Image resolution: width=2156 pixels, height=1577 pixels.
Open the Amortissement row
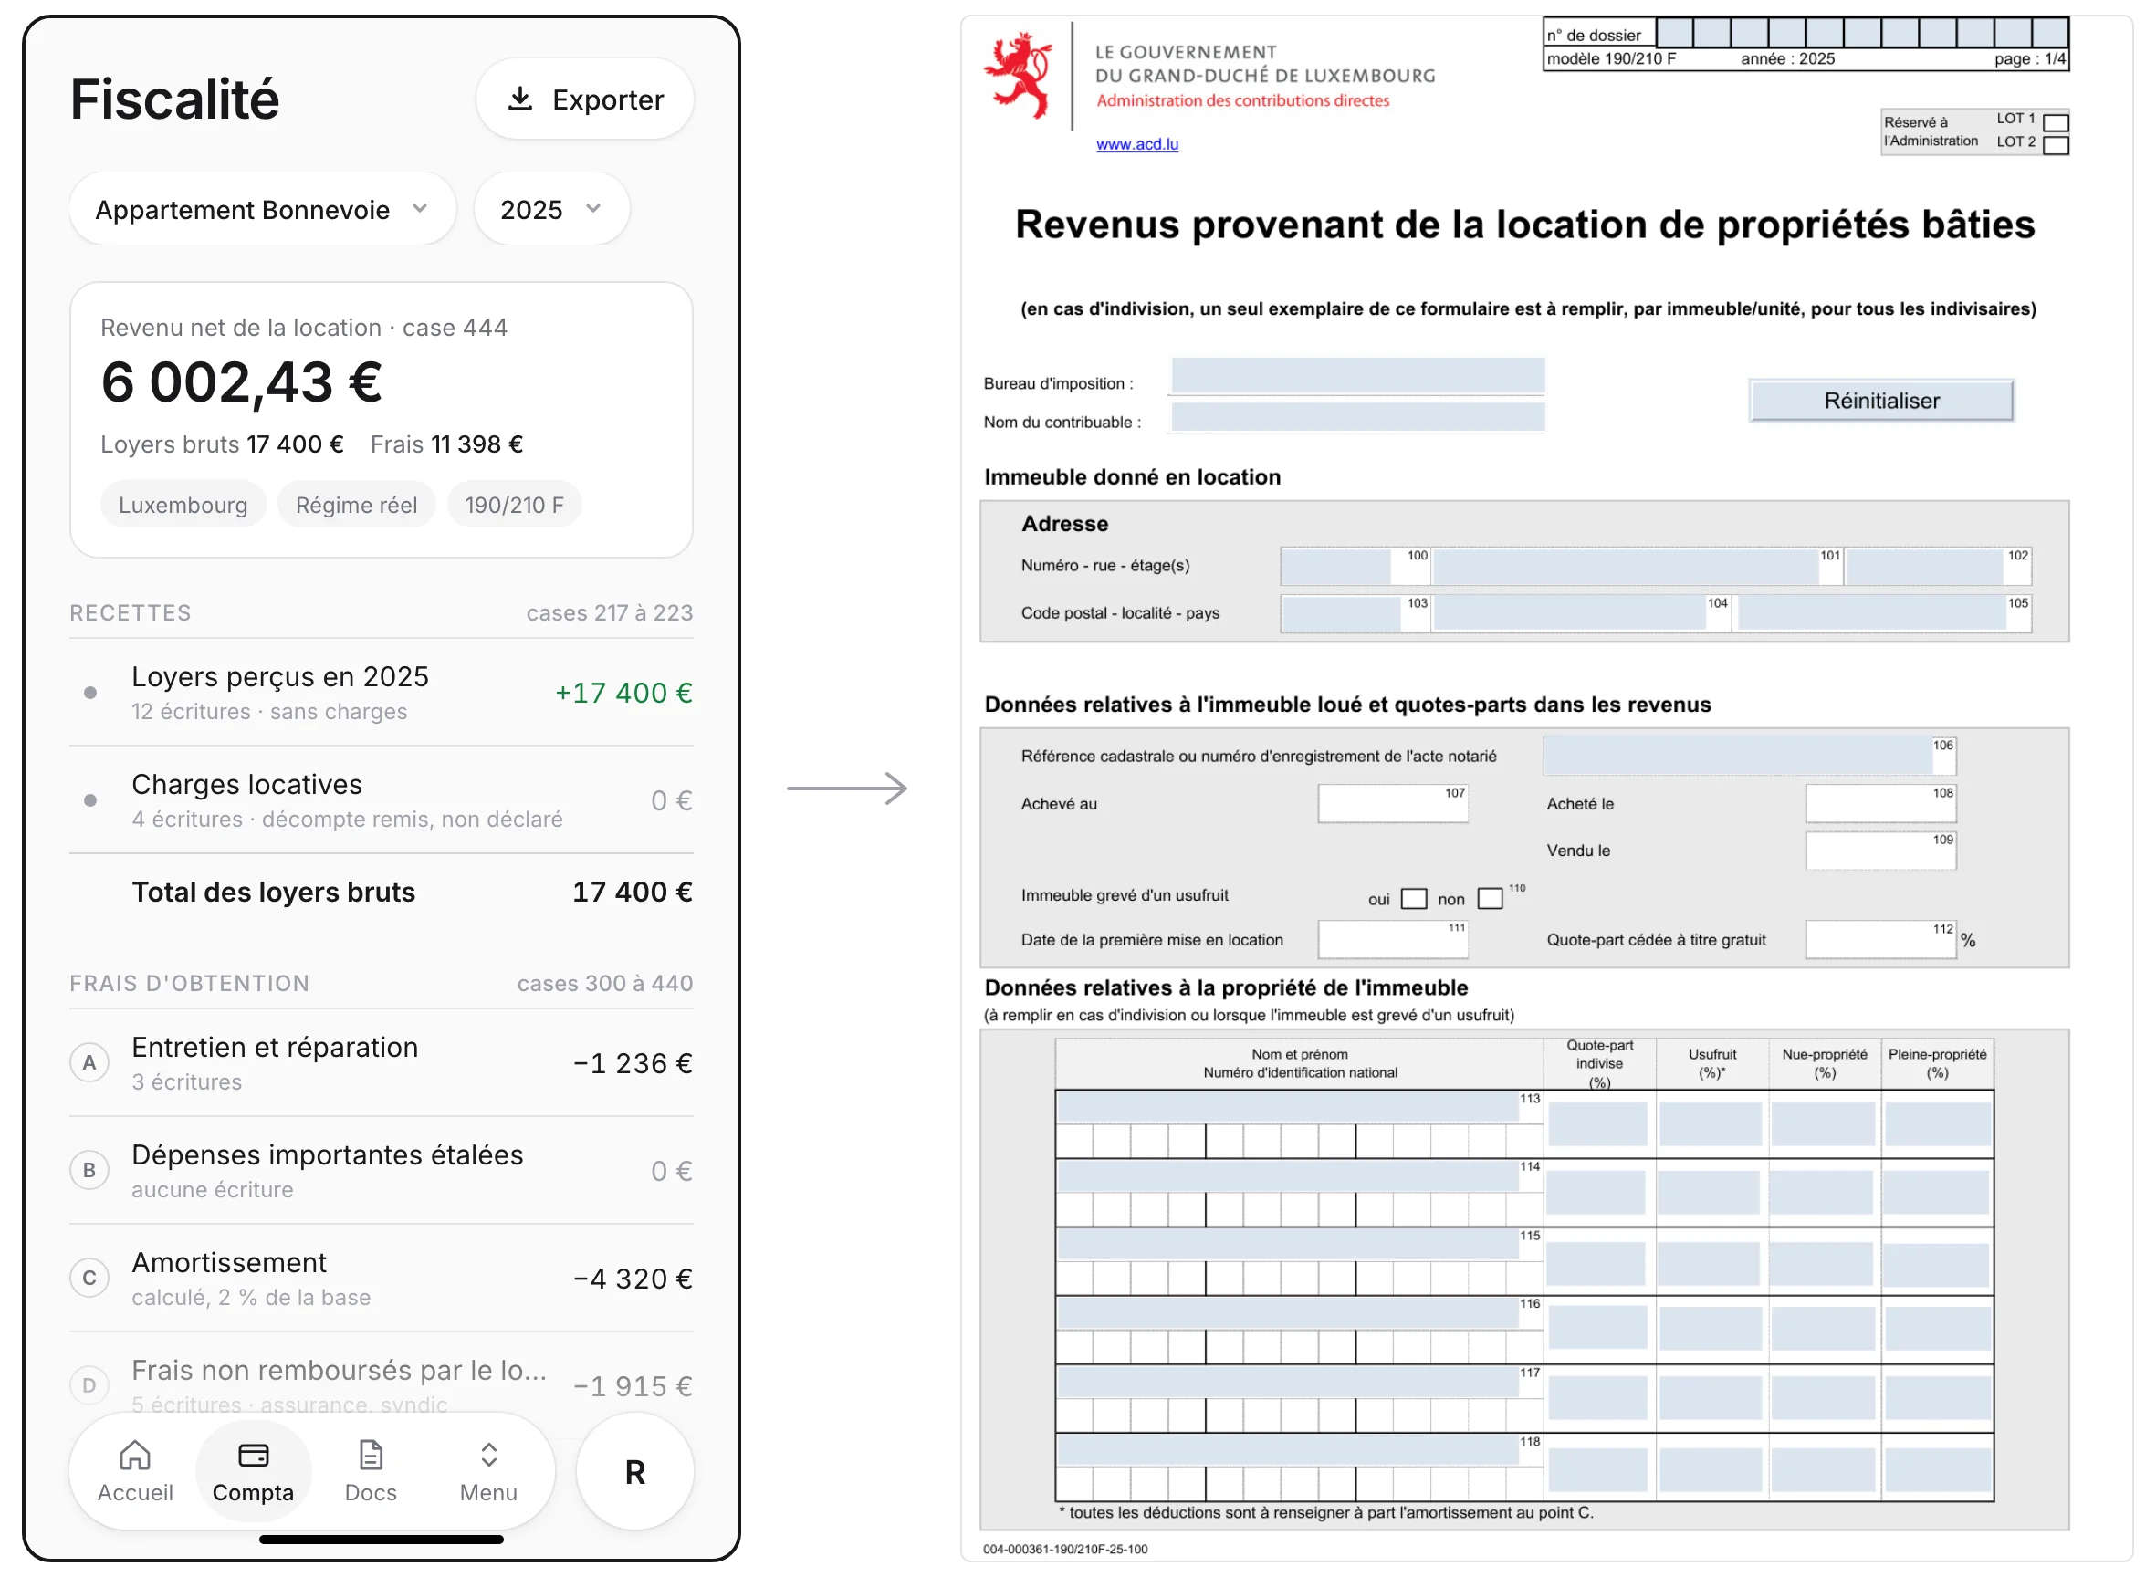tap(381, 1279)
